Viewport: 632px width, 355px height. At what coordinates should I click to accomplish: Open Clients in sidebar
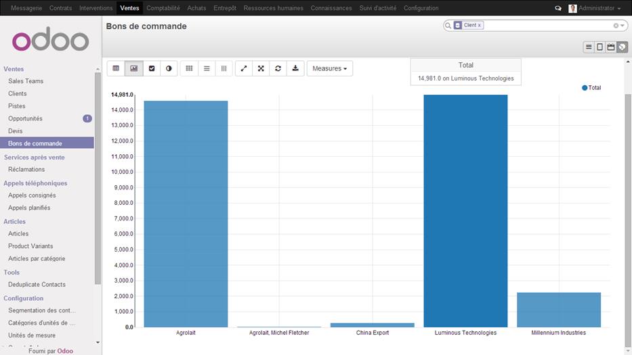18,93
